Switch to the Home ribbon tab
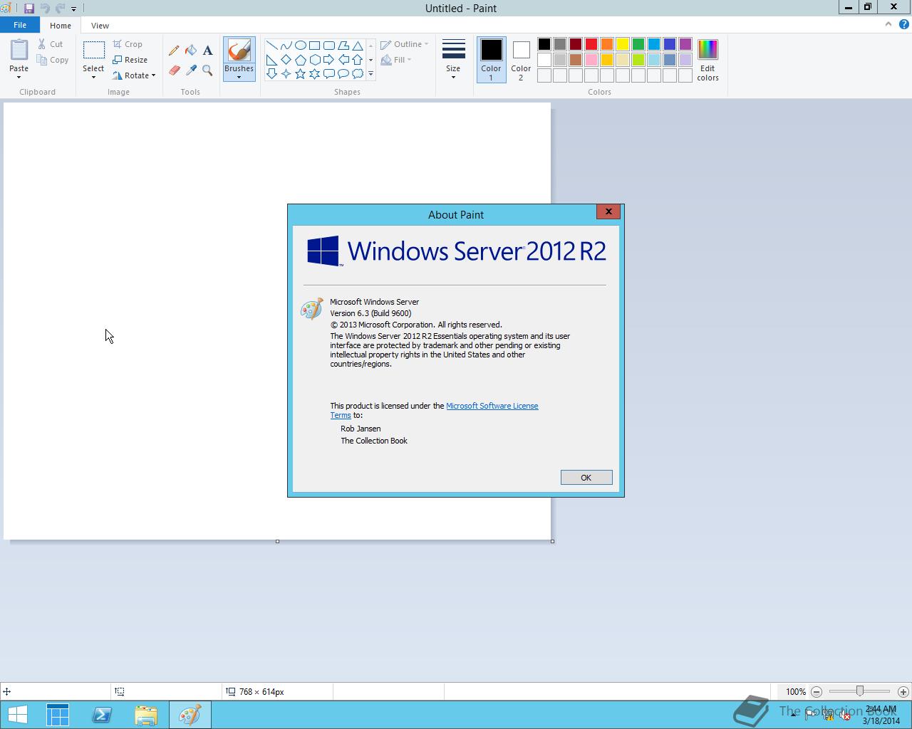This screenshot has height=729, width=912. [x=61, y=25]
